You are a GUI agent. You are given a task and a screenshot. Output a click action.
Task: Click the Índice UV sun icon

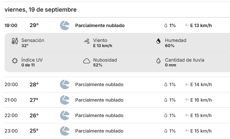point(15,61)
